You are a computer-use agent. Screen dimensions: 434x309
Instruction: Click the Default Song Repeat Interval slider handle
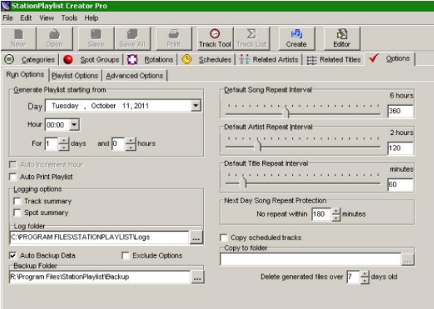[x=286, y=112]
